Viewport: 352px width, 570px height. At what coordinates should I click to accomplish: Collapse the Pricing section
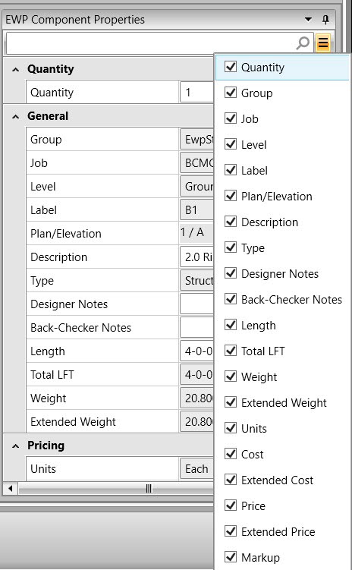pyautogui.click(x=16, y=446)
